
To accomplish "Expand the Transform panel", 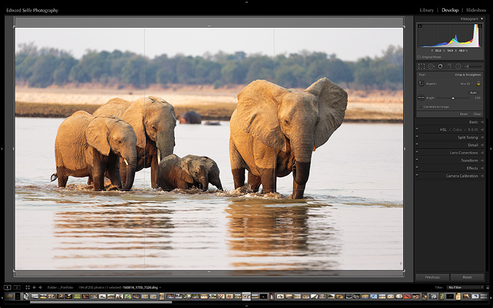I will coord(482,160).
